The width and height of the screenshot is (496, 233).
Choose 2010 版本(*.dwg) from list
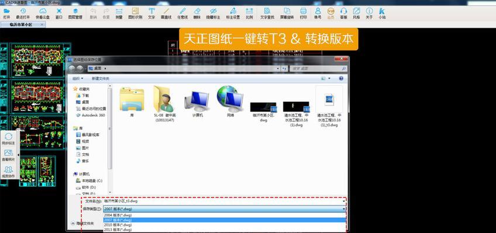[x=225, y=225]
